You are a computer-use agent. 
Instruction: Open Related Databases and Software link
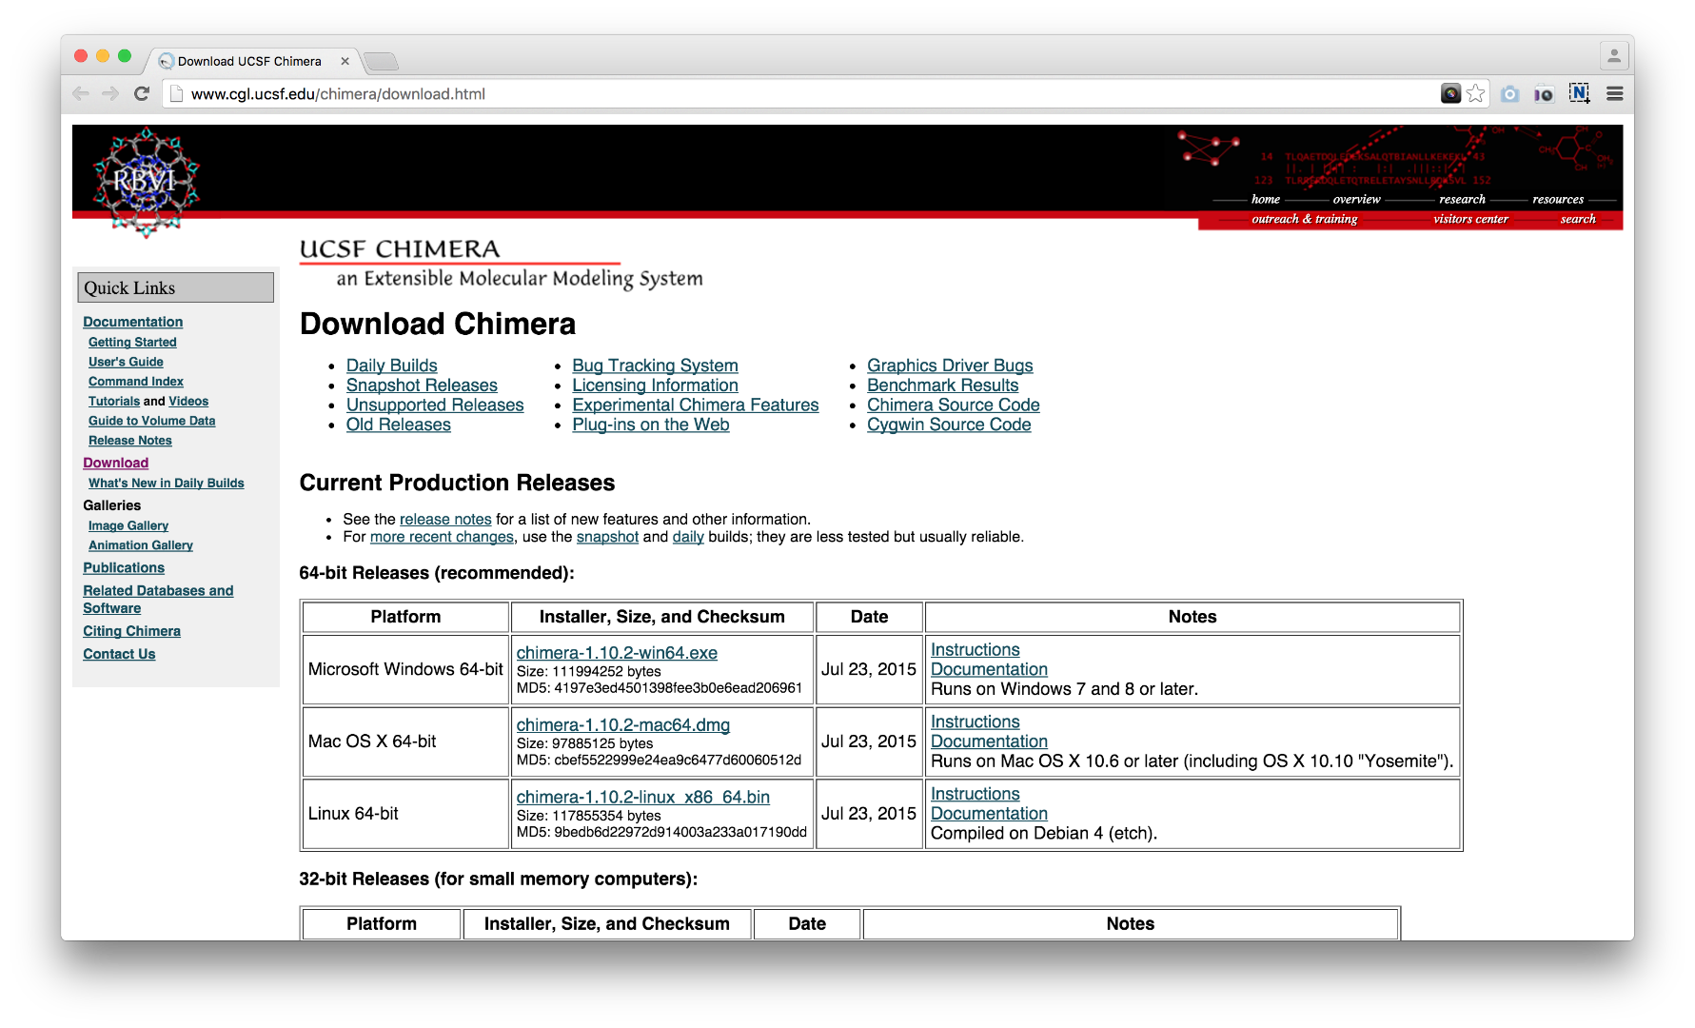[x=158, y=599]
